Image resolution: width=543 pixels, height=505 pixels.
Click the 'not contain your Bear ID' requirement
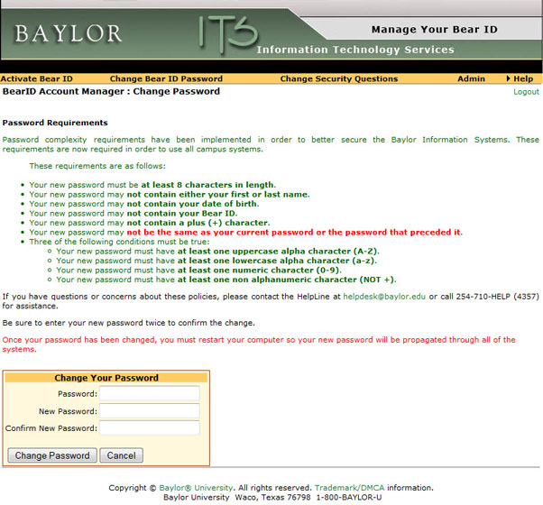(x=182, y=213)
